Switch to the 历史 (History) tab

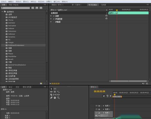click(18, 87)
